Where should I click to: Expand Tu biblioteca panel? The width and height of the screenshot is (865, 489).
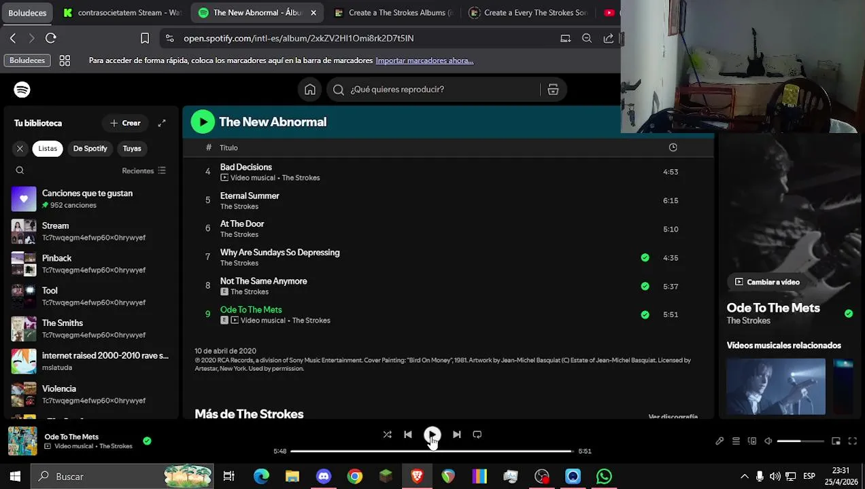coord(162,123)
